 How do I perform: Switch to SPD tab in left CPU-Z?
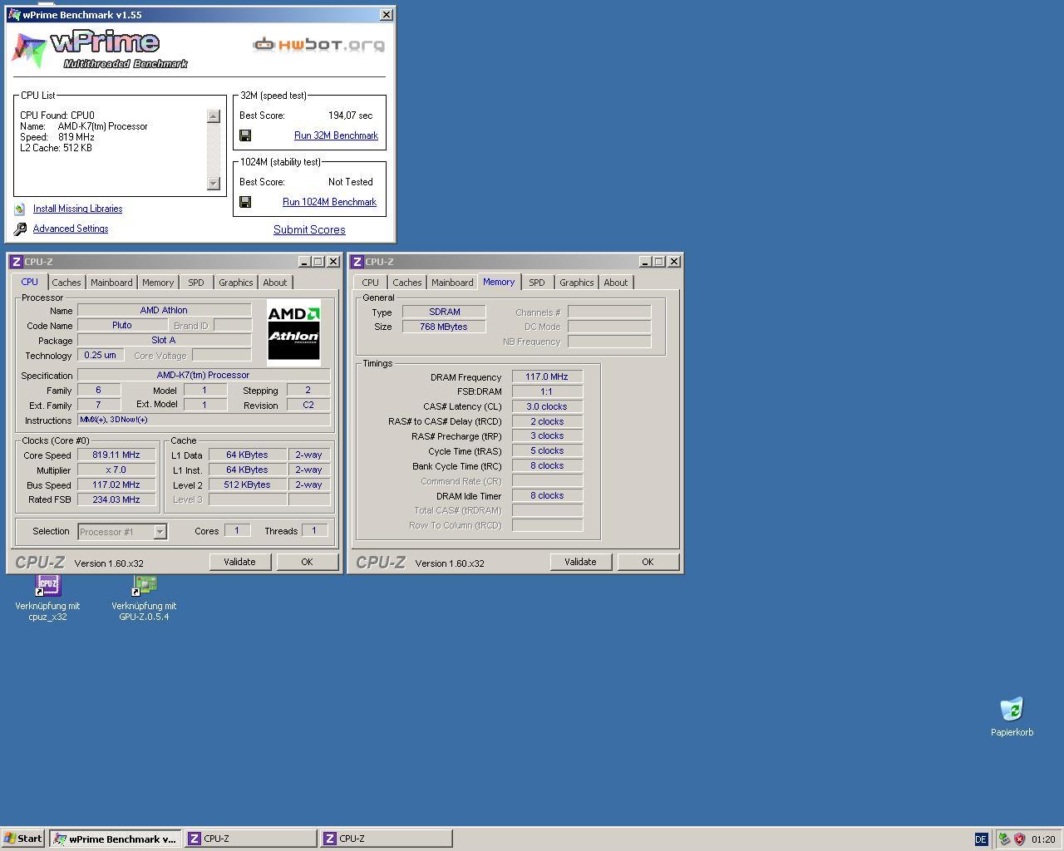[196, 283]
